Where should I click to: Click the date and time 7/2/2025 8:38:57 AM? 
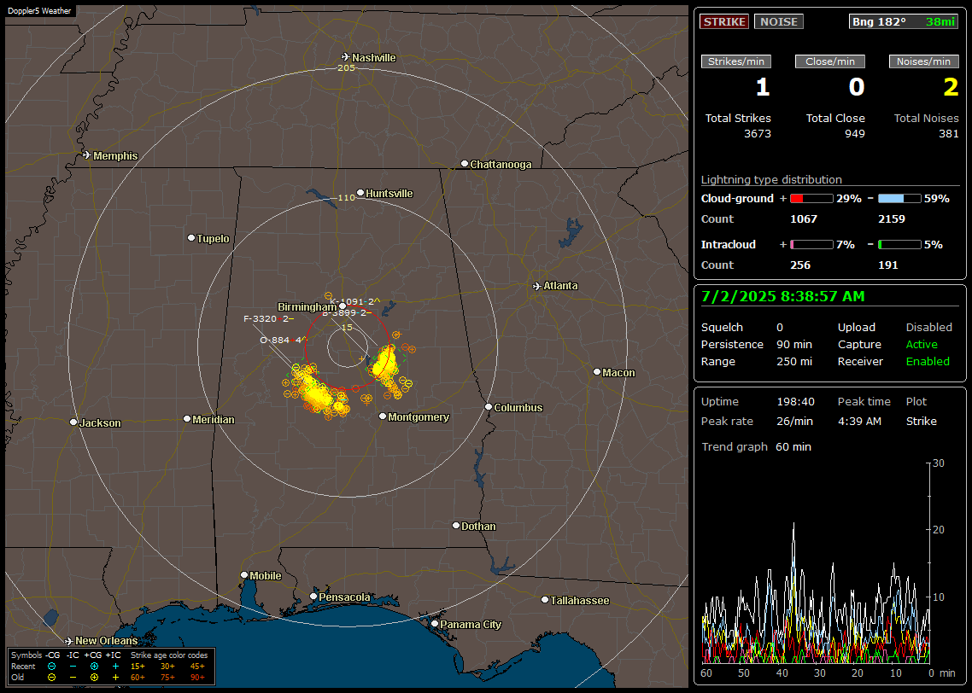pyautogui.click(x=783, y=296)
